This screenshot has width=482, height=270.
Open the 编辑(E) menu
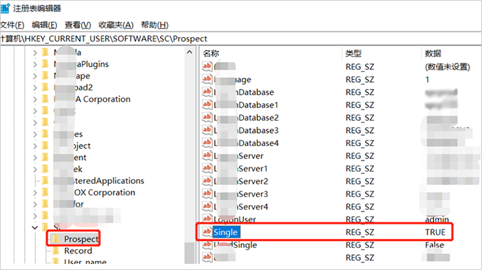click(44, 25)
